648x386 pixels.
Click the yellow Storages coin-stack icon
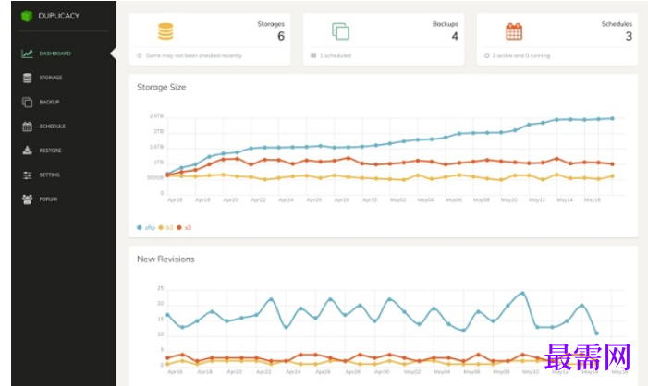pyautogui.click(x=165, y=31)
